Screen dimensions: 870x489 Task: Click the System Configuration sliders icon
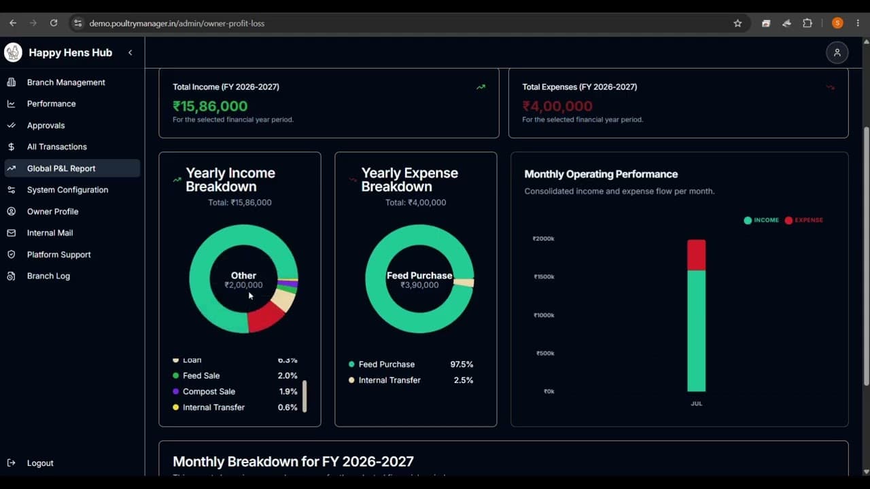click(x=11, y=190)
